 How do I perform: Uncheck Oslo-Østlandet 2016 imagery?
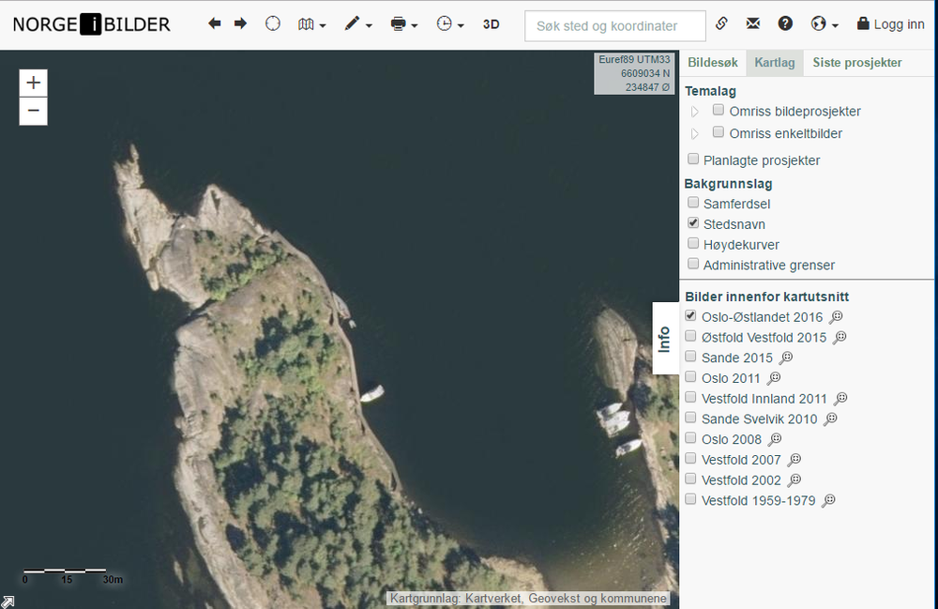click(x=690, y=315)
